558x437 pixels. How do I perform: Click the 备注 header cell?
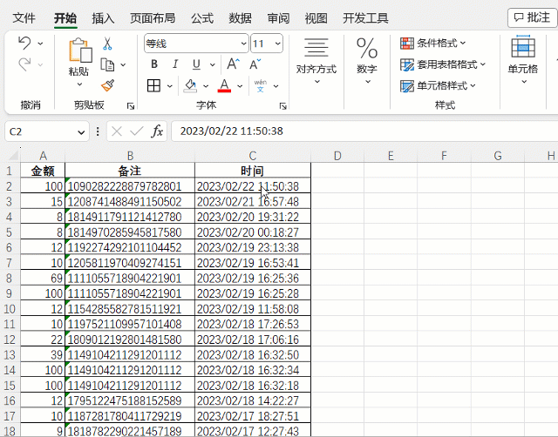[130, 171]
